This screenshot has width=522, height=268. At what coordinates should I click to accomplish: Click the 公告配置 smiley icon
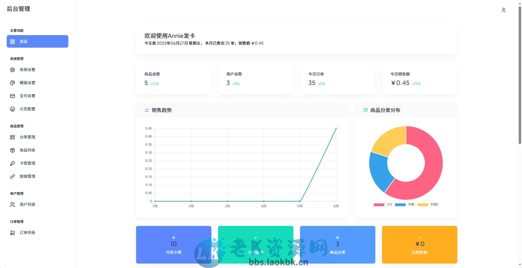13,109
